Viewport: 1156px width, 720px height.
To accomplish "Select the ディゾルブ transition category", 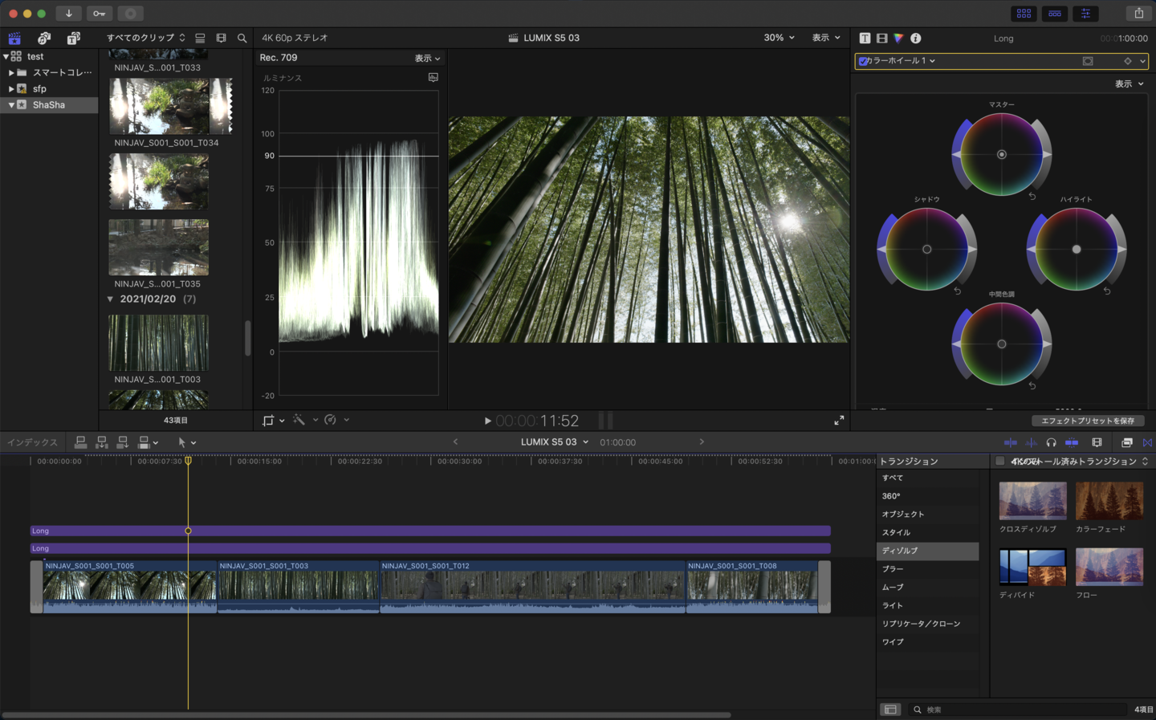I will (900, 551).
